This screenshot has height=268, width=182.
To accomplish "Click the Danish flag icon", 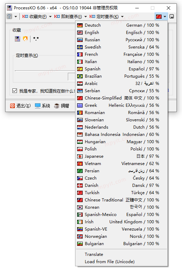I will tap(80, 185).
